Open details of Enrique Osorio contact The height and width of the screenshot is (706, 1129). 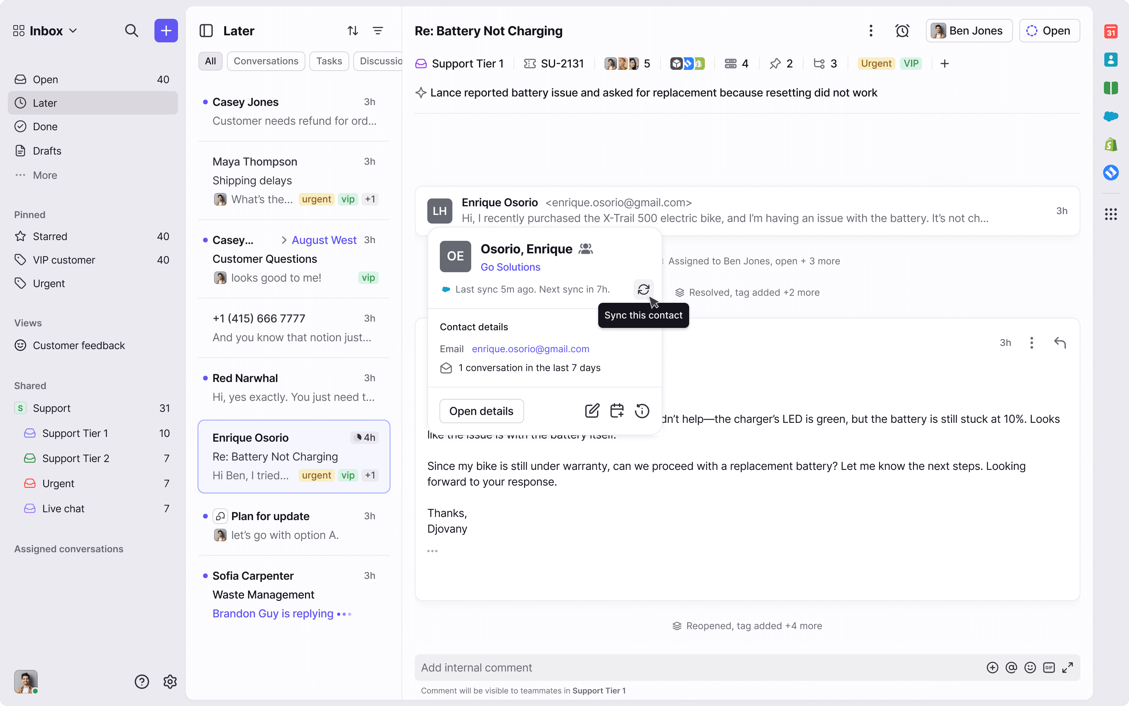[481, 411]
